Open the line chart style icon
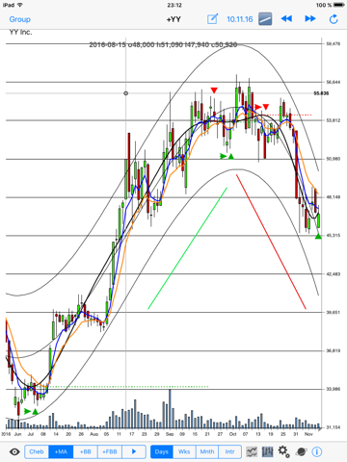The width and height of the screenshot is (347, 462). (252, 451)
